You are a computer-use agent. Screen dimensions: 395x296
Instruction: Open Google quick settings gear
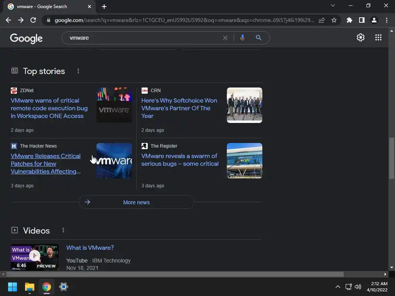click(361, 37)
